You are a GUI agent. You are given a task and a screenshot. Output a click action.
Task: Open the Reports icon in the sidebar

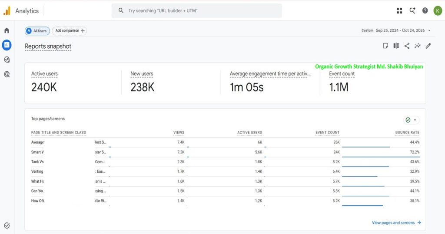(x=7, y=45)
